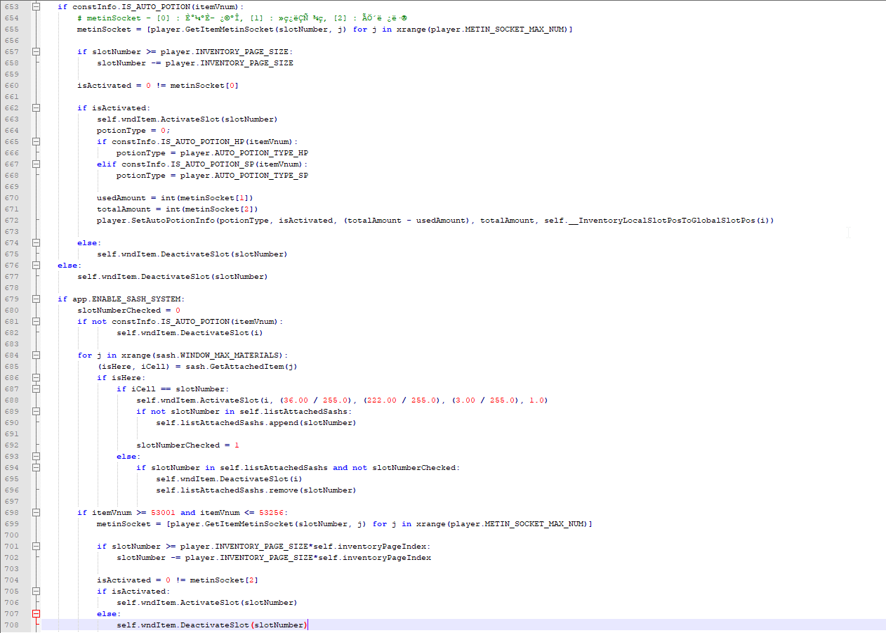The image size is (886, 633).
Task: Collapse the code block starting at line 657
Action: click(36, 52)
